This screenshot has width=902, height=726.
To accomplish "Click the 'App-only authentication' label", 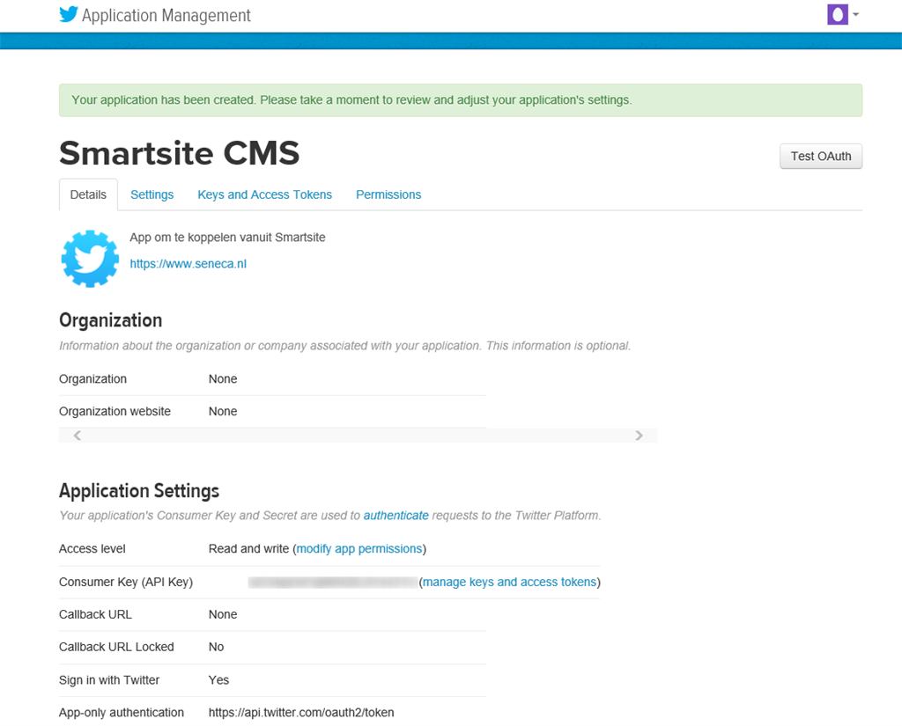I will click(x=122, y=713).
